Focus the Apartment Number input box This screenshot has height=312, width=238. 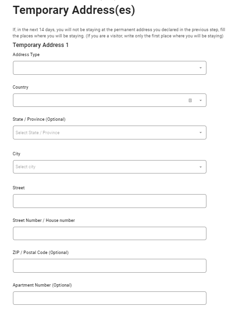point(109,298)
